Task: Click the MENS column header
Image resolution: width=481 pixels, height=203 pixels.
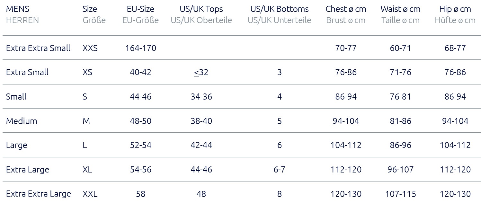Action: click(18, 9)
